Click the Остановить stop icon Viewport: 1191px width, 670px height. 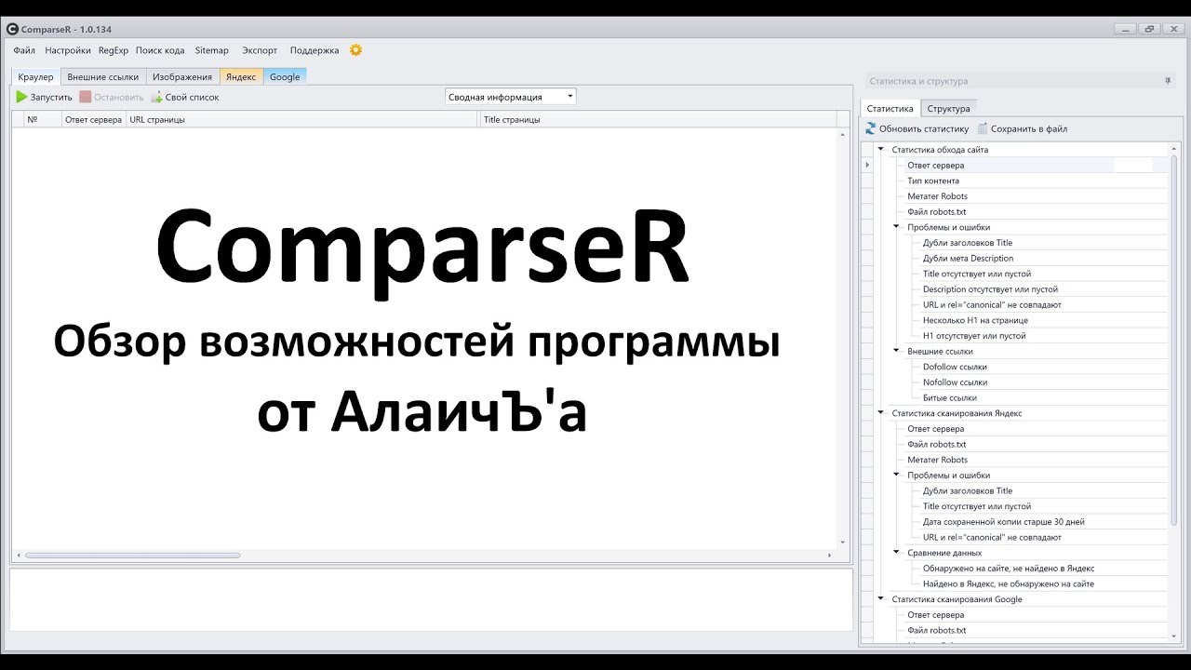click(85, 97)
